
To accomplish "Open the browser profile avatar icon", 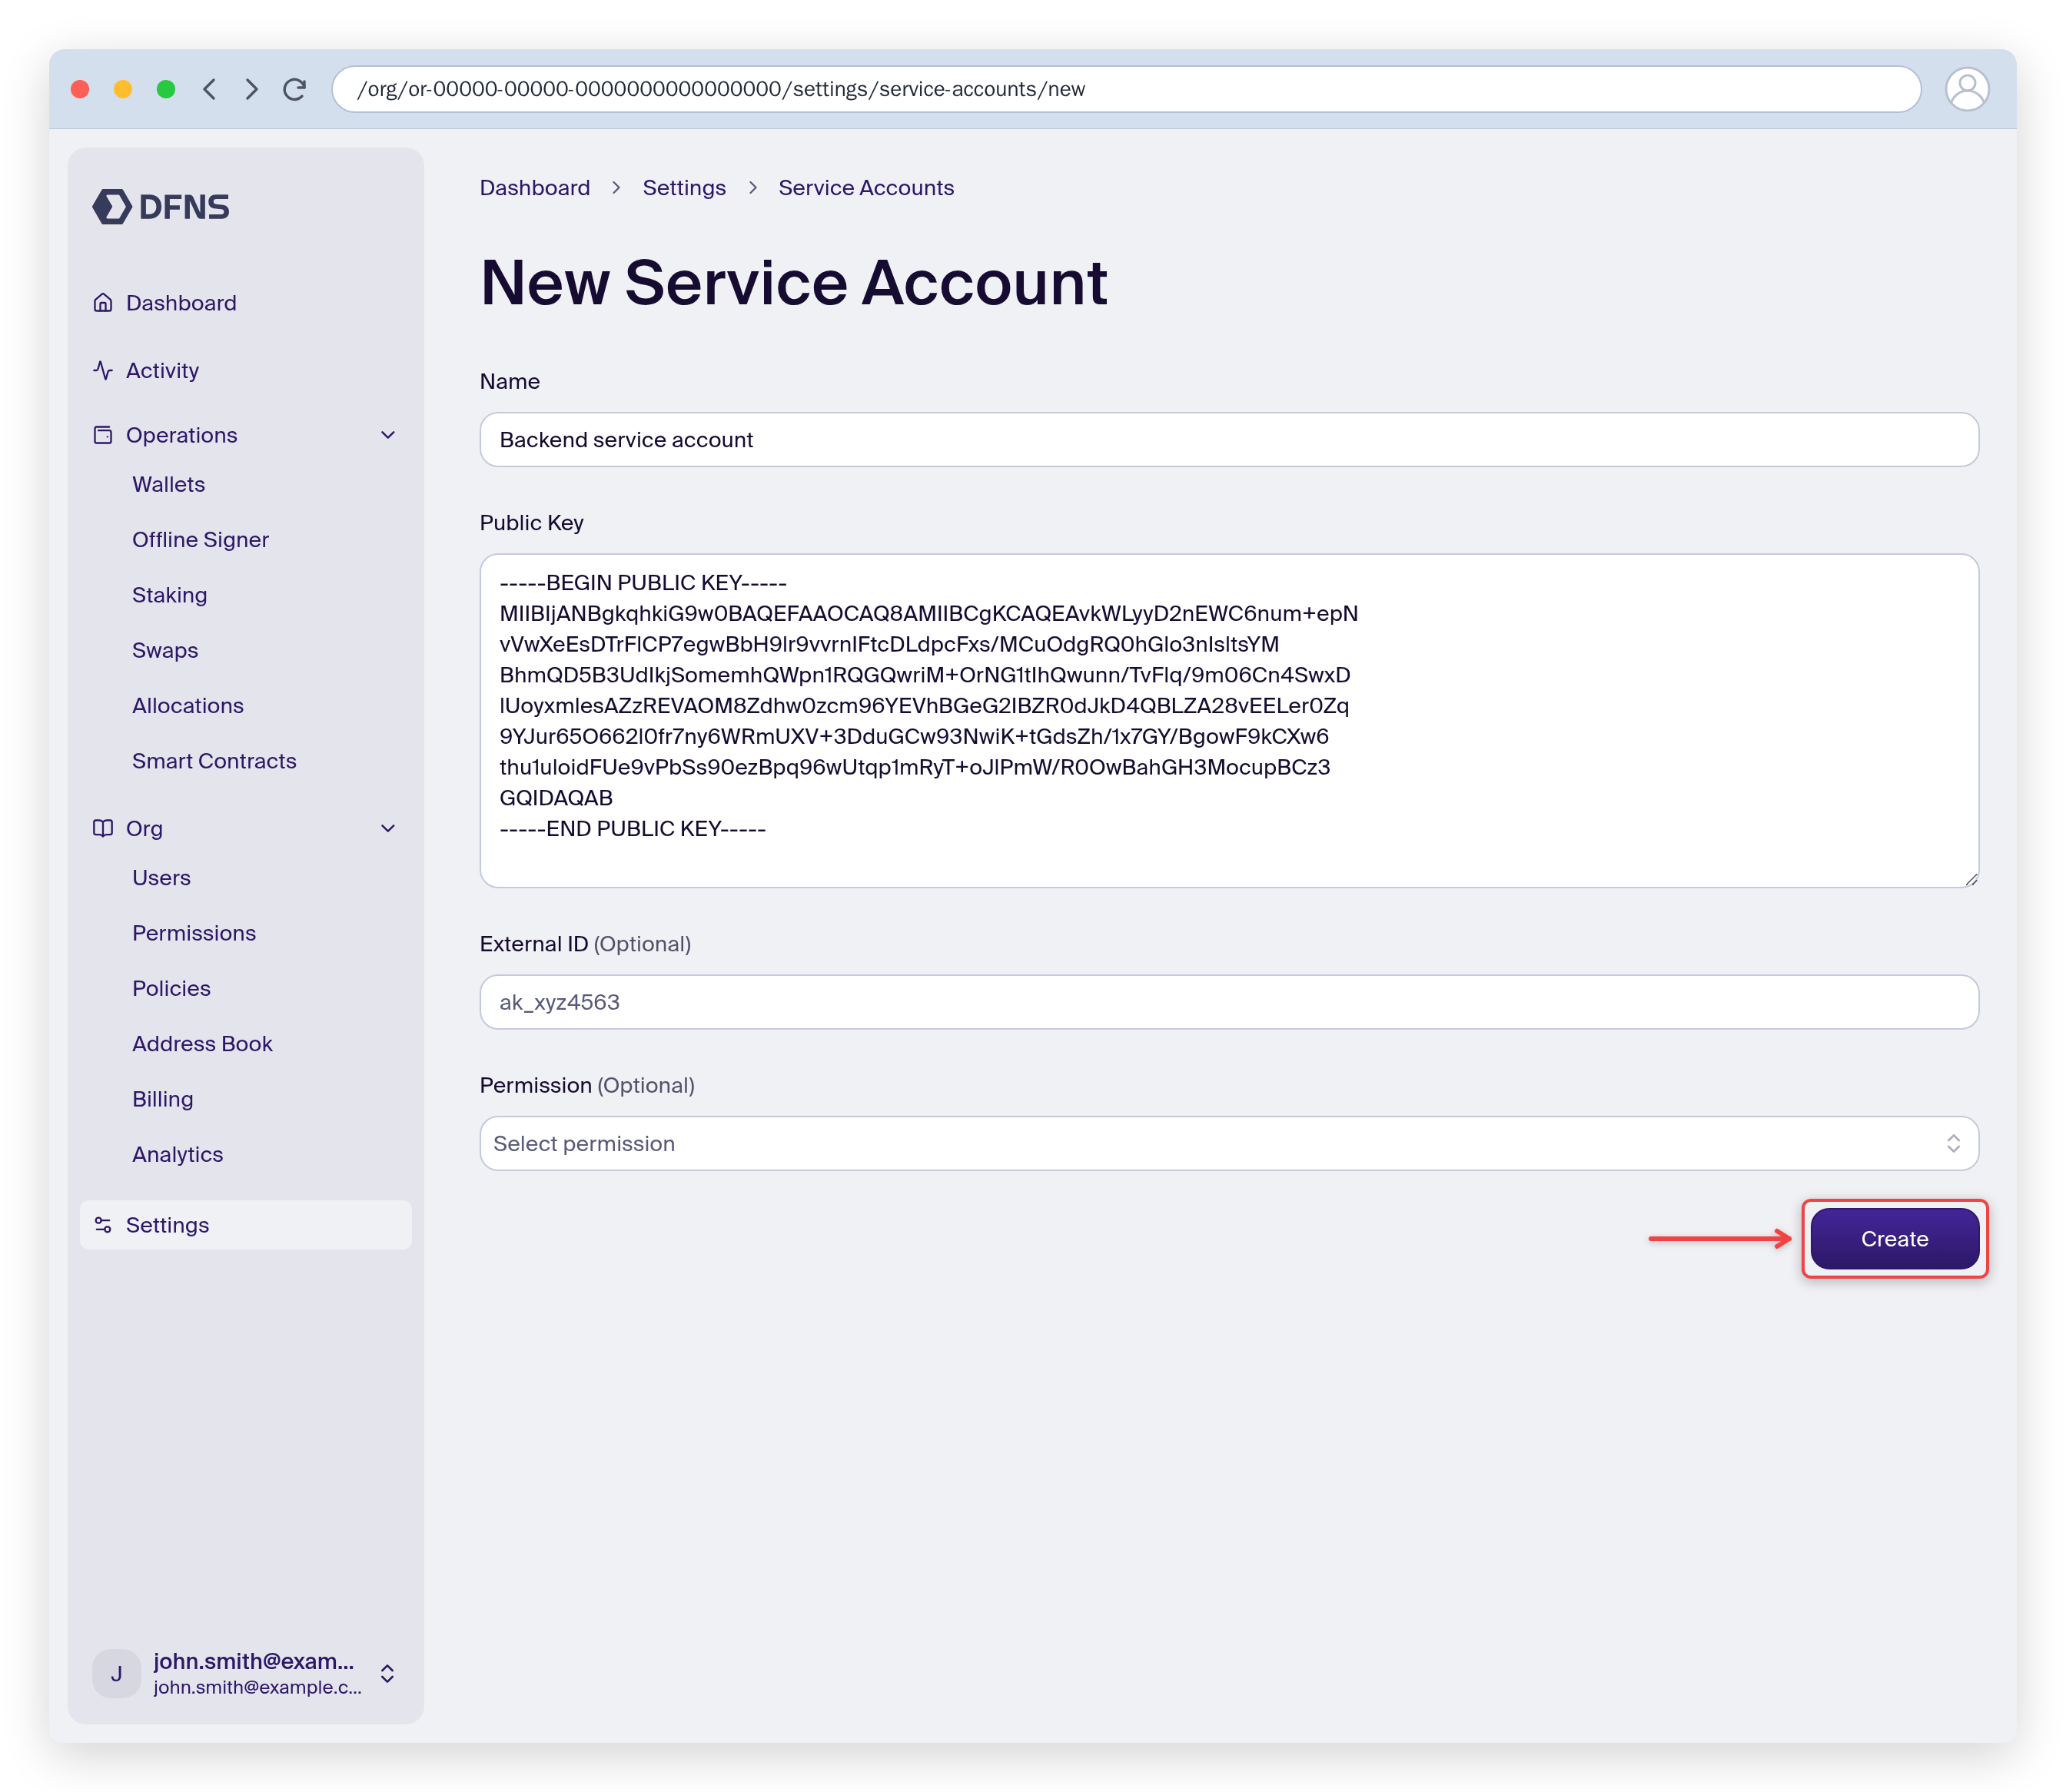I will click(x=1966, y=89).
